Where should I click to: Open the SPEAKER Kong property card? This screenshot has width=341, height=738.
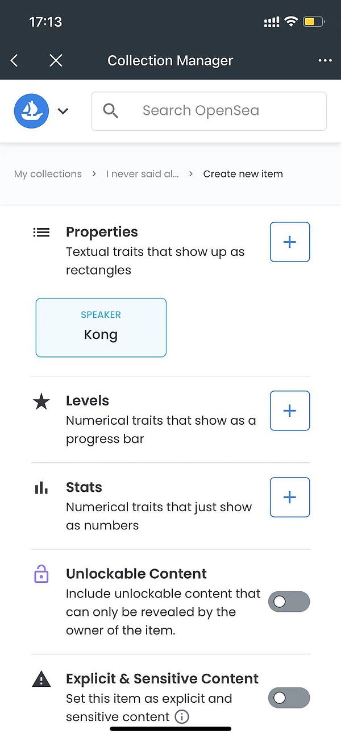point(101,327)
